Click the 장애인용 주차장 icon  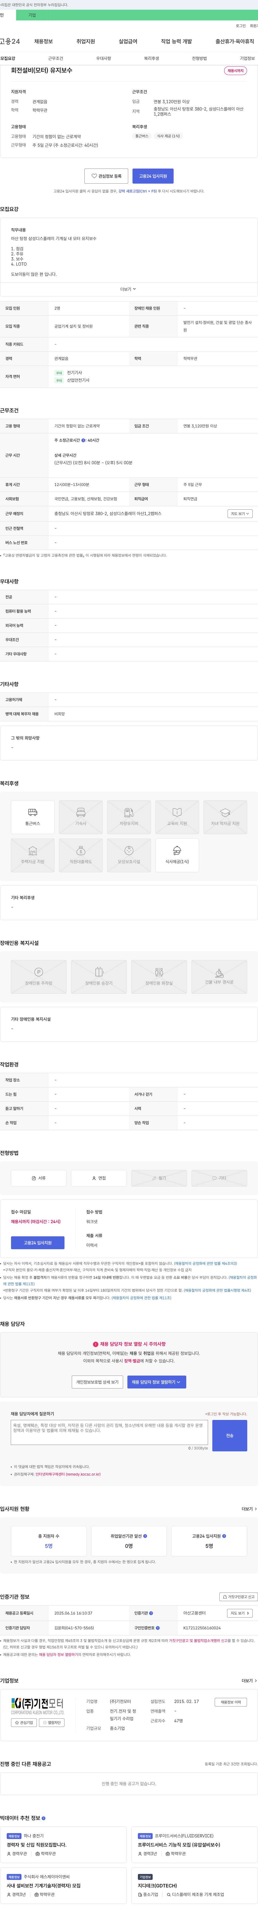tap(39, 977)
